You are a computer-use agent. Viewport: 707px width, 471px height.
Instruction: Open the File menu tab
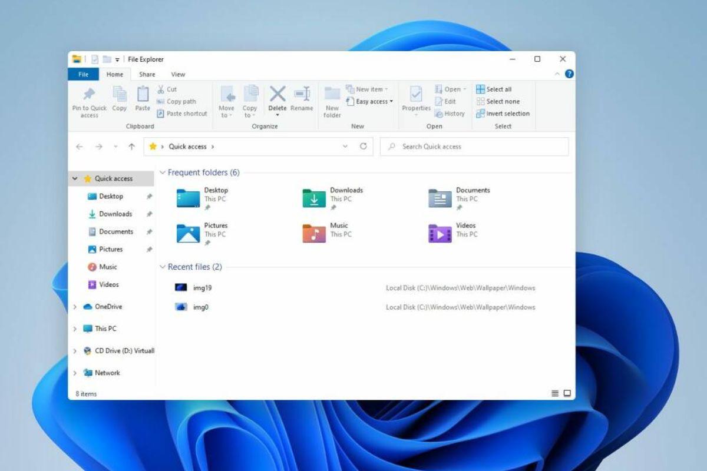tap(84, 74)
